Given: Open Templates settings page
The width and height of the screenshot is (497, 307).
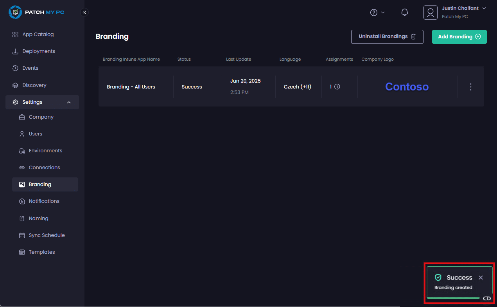Looking at the screenshot, I should [42, 252].
